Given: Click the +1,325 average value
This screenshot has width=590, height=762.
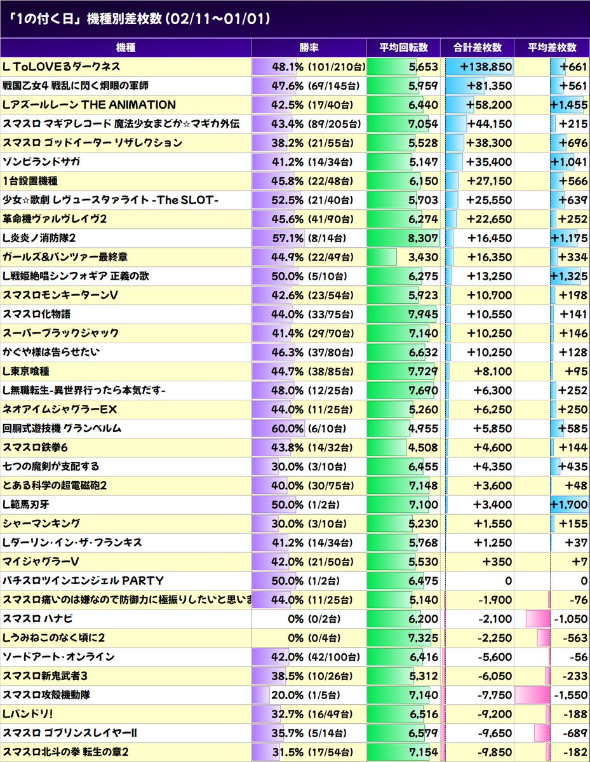Looking at the screenshot, I should [x=568, y=276].
